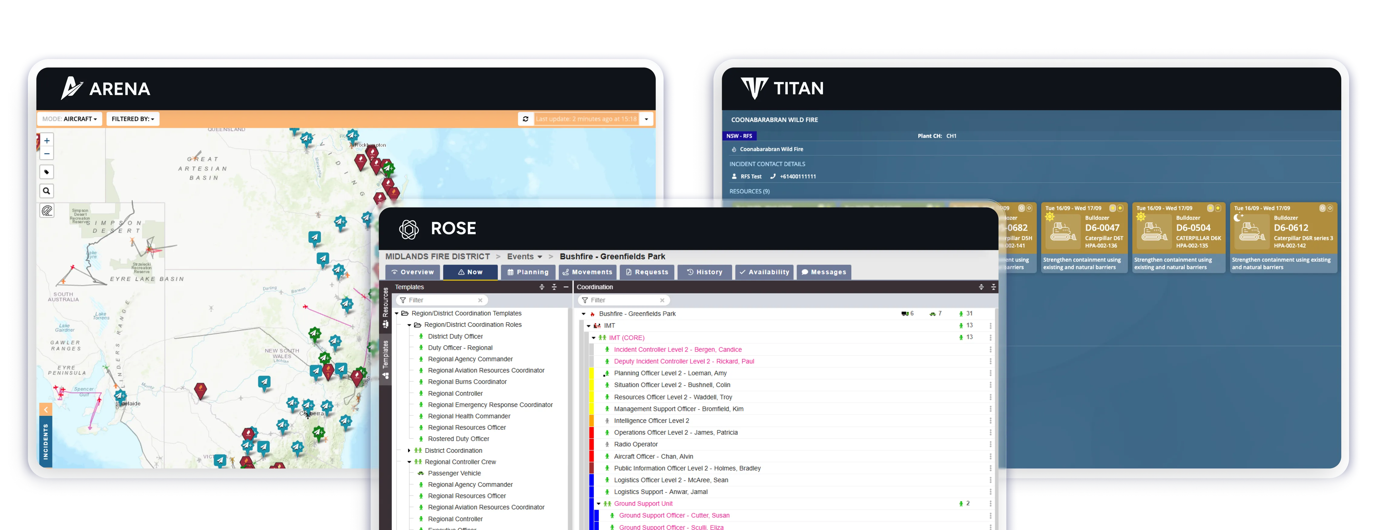Click Deputy Incident Controller Level 2 - Rickard, Paul

tap(684, 361)
